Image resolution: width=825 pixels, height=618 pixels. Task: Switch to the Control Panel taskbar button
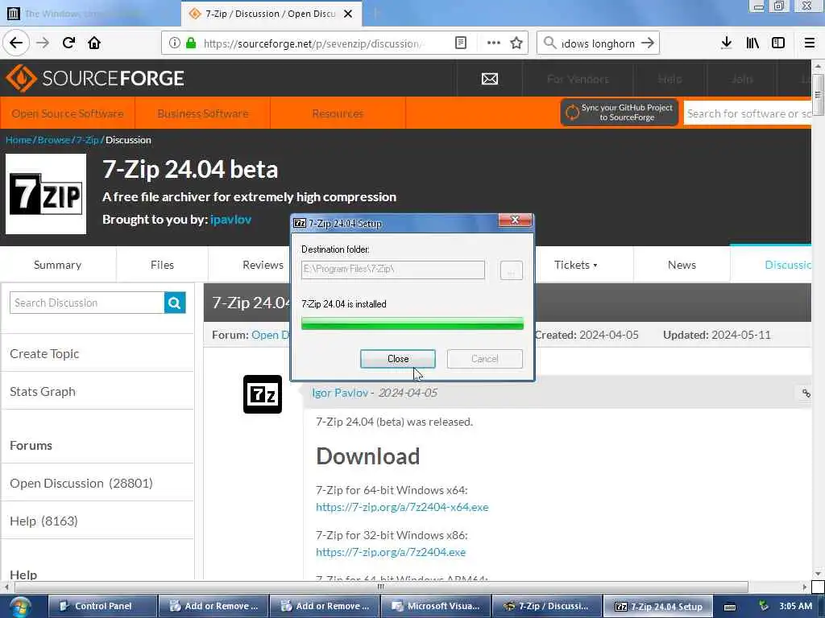[x=103, y=606]
